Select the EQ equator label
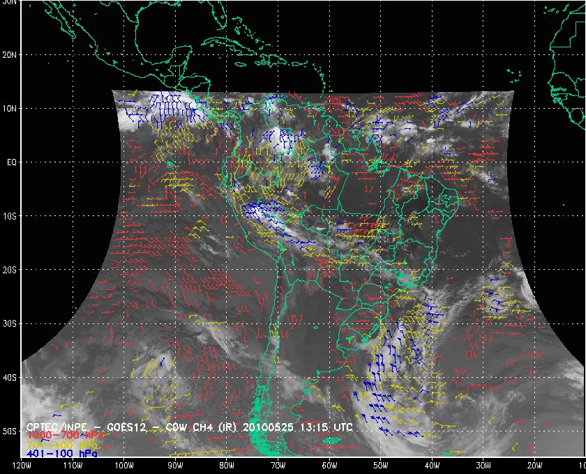Viewport: 586px width, 474px height. [x=12, y=162]
